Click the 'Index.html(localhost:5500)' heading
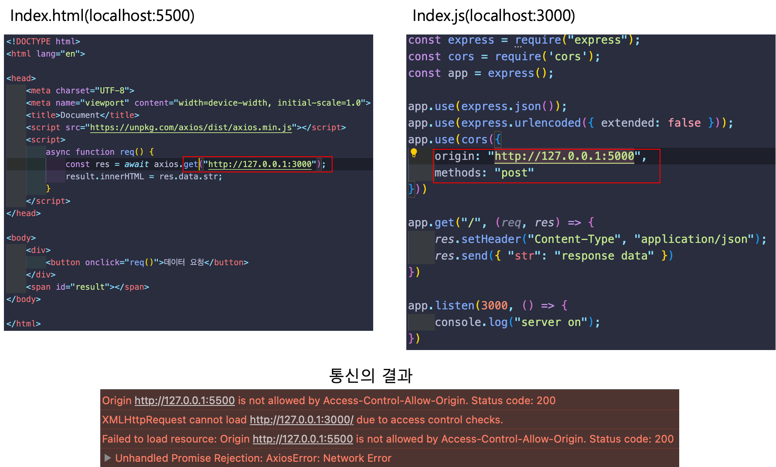The height and width of the screenshot is (467, 776). point(102,16)
